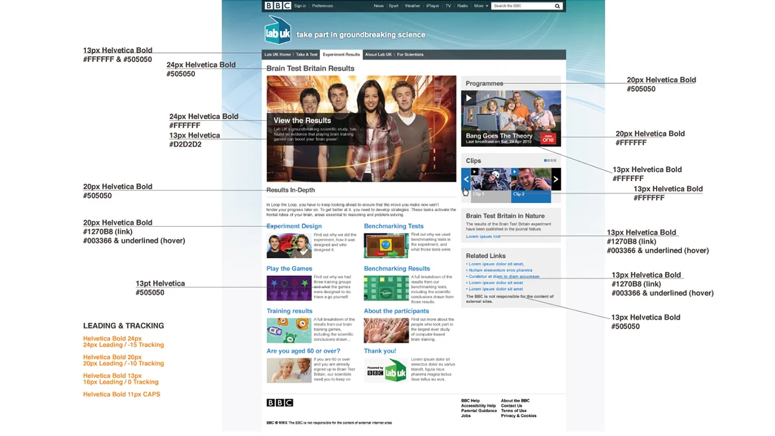Open the For Scientists tab
The height and width of the screenshot is (436, 775).
(x=410, y=55)
